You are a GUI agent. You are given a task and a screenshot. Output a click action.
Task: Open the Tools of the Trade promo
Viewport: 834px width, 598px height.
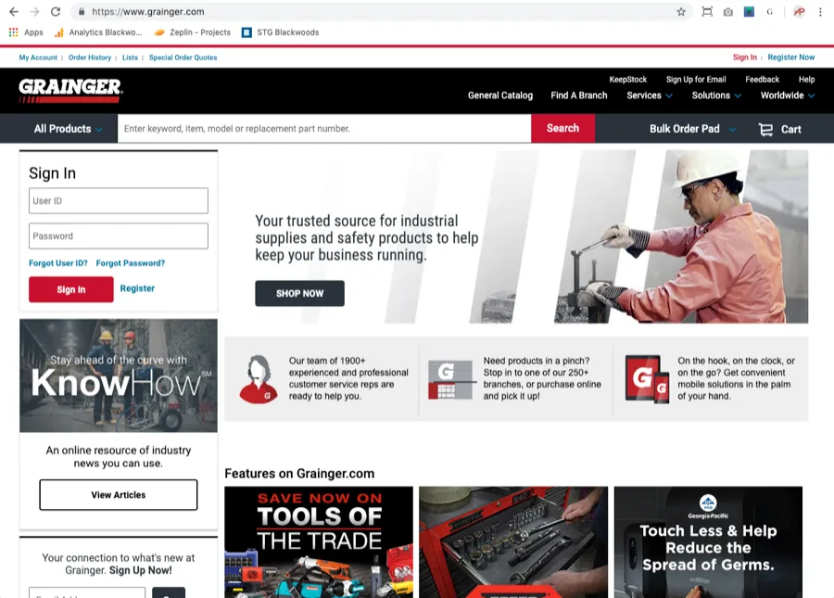pyautogui.click(x=319, y=542)
